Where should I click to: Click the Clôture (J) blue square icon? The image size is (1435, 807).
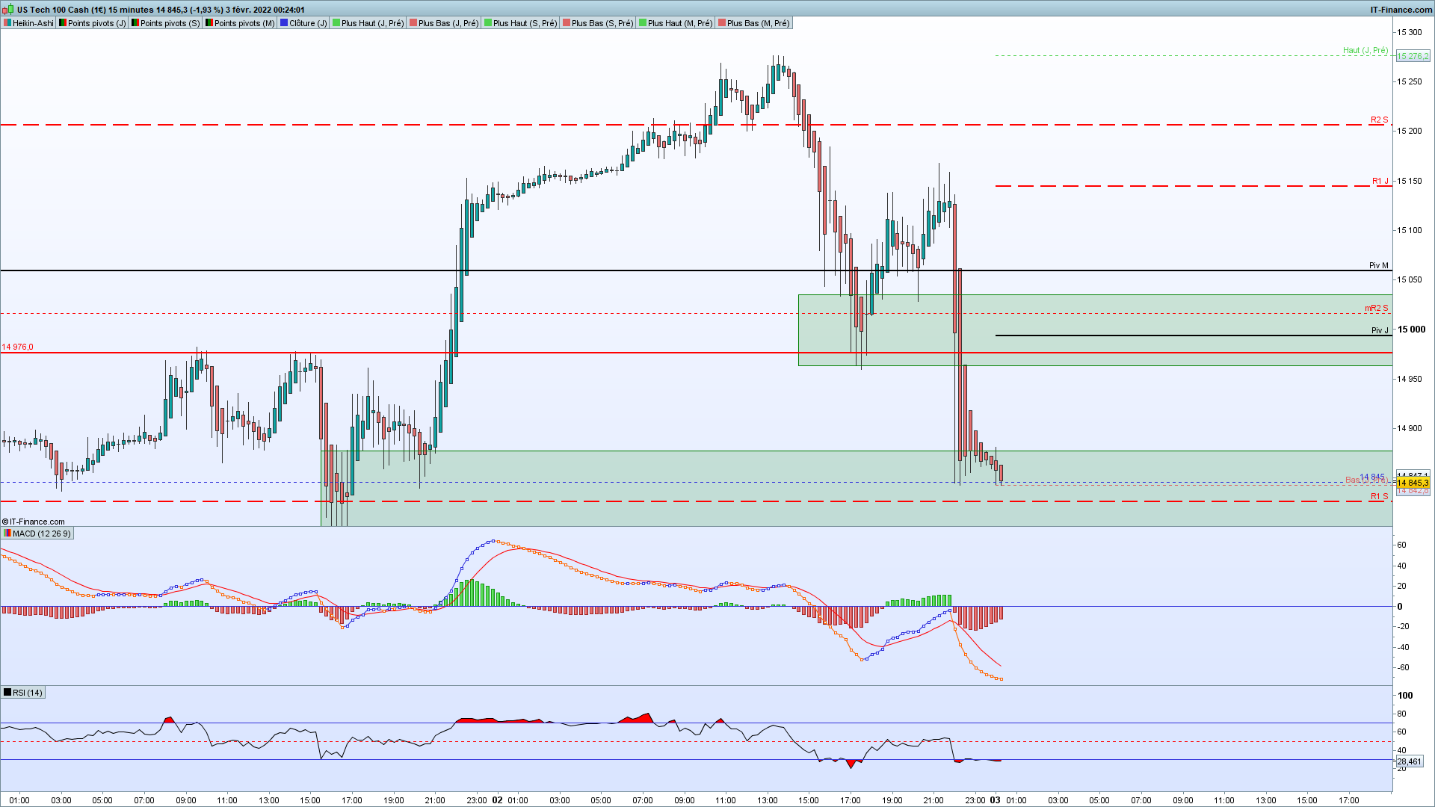284,23
